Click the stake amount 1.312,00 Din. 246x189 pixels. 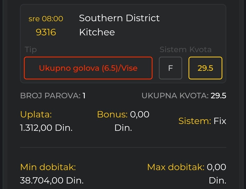[46, 128]
